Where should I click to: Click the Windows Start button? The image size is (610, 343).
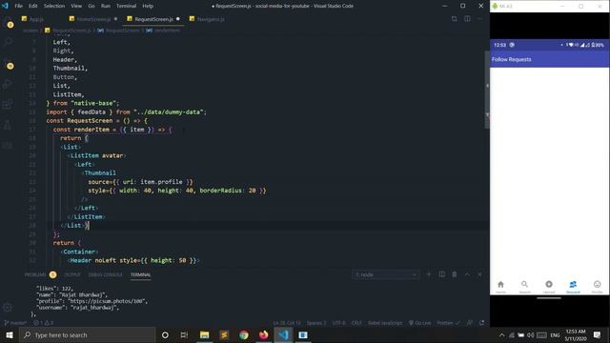10,334
